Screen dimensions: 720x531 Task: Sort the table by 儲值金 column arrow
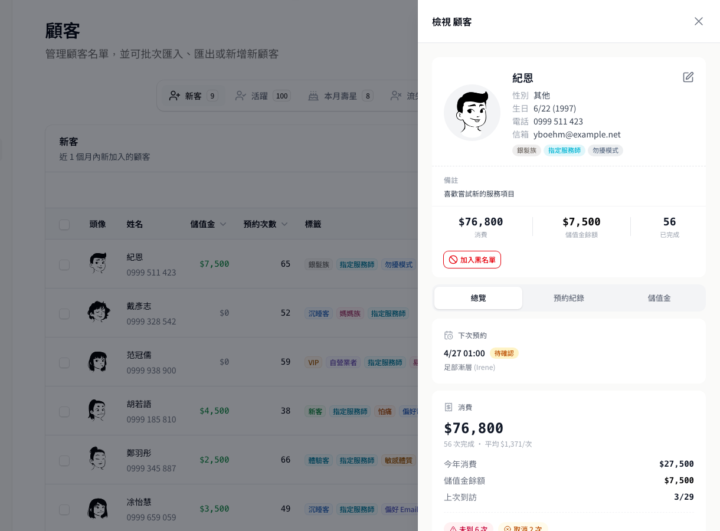(223, 224)
